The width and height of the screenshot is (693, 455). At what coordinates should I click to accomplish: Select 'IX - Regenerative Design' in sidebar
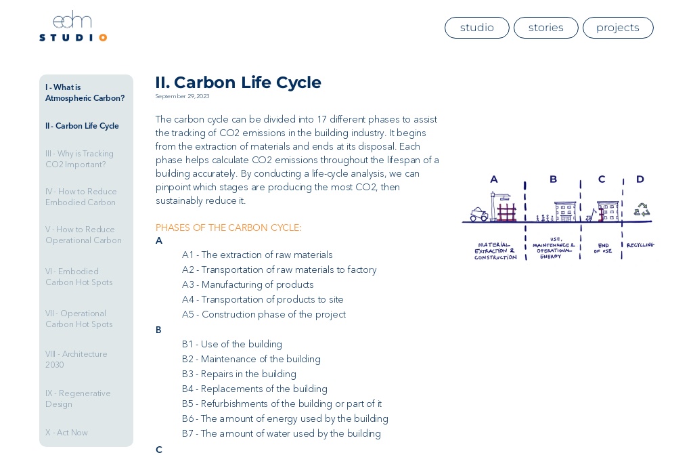[x=78, y=399]
